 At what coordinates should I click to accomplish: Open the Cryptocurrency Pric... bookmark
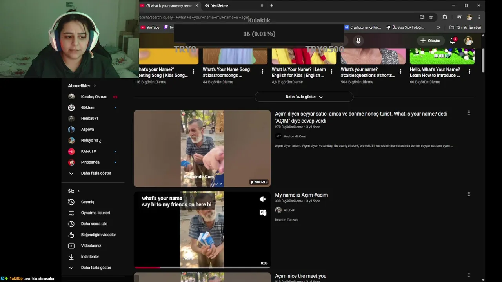point(363,27)
